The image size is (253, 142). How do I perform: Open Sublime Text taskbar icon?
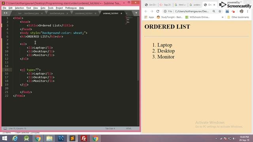pos(72,138)
